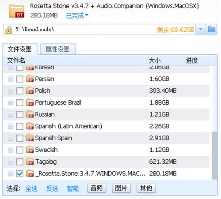
Task: Click the 剩余:66.62GB free space text
Action: (x=175, y=30)
